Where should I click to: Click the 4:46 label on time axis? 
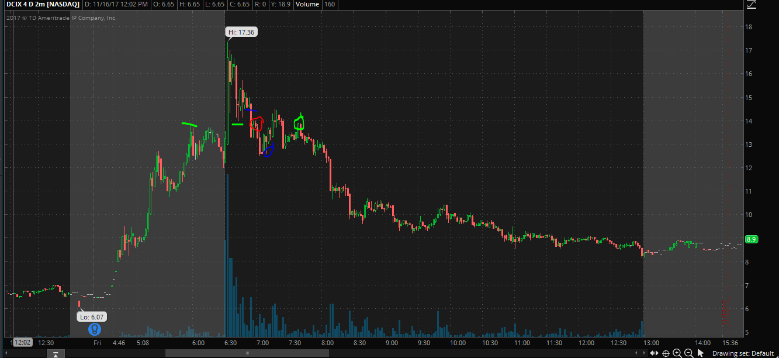(119, 342)
